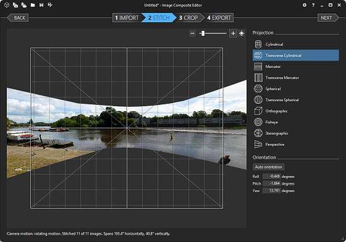Select Orthographic projection label
346x242 pixels.
pyautogui.click(x=277, y=111)
